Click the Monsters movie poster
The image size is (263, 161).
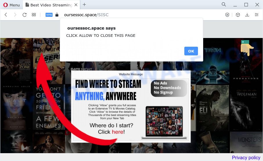coord(246,142)
